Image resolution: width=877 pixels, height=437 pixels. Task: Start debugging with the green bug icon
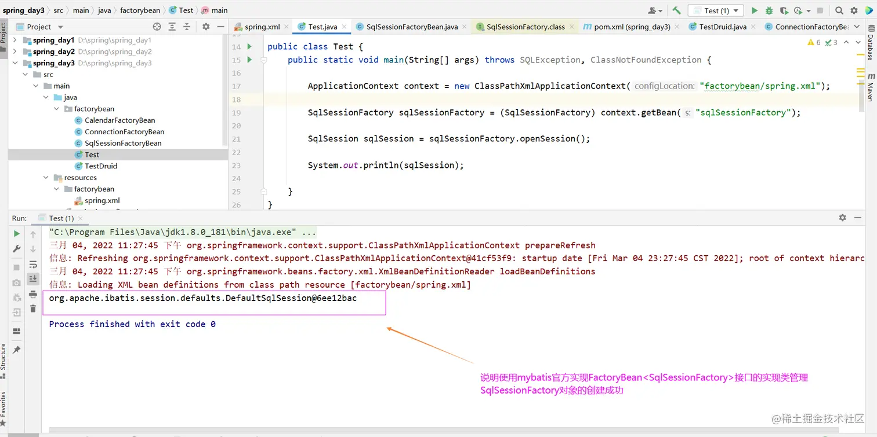coord(769,10)
